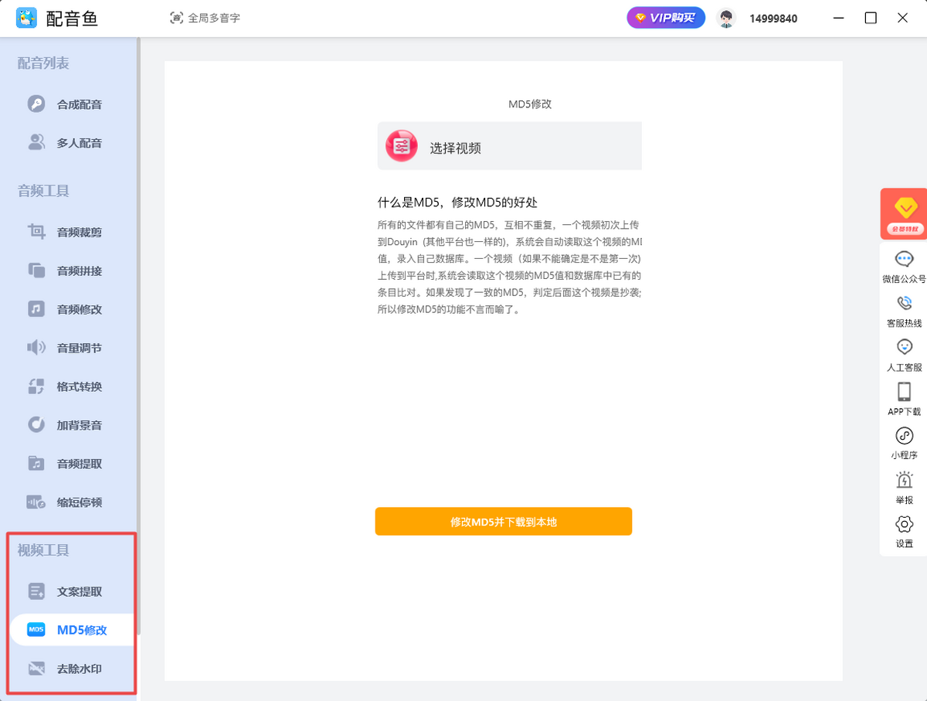Select the 音频提取 tool
This screenshot has width=927, height=701.
(68, 464)
